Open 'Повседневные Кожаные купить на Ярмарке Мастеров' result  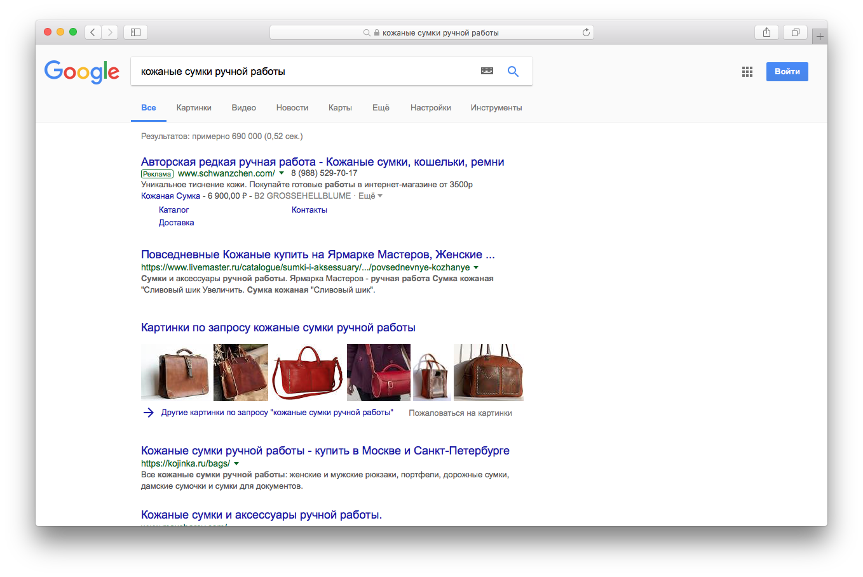tap(318, 255)
